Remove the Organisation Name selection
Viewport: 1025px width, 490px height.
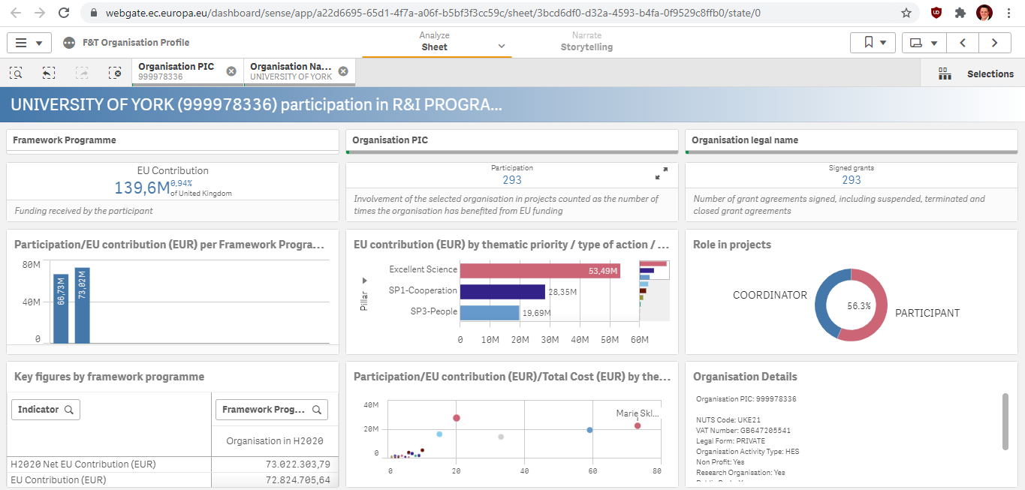[343, 71]
